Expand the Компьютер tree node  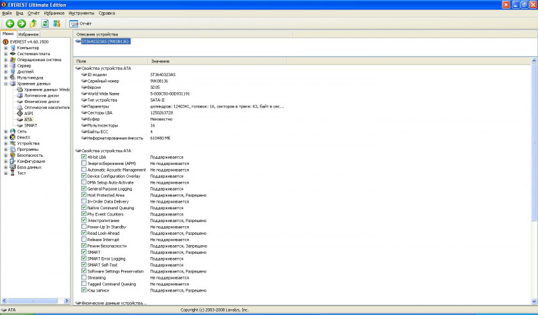tap(5, 48)
